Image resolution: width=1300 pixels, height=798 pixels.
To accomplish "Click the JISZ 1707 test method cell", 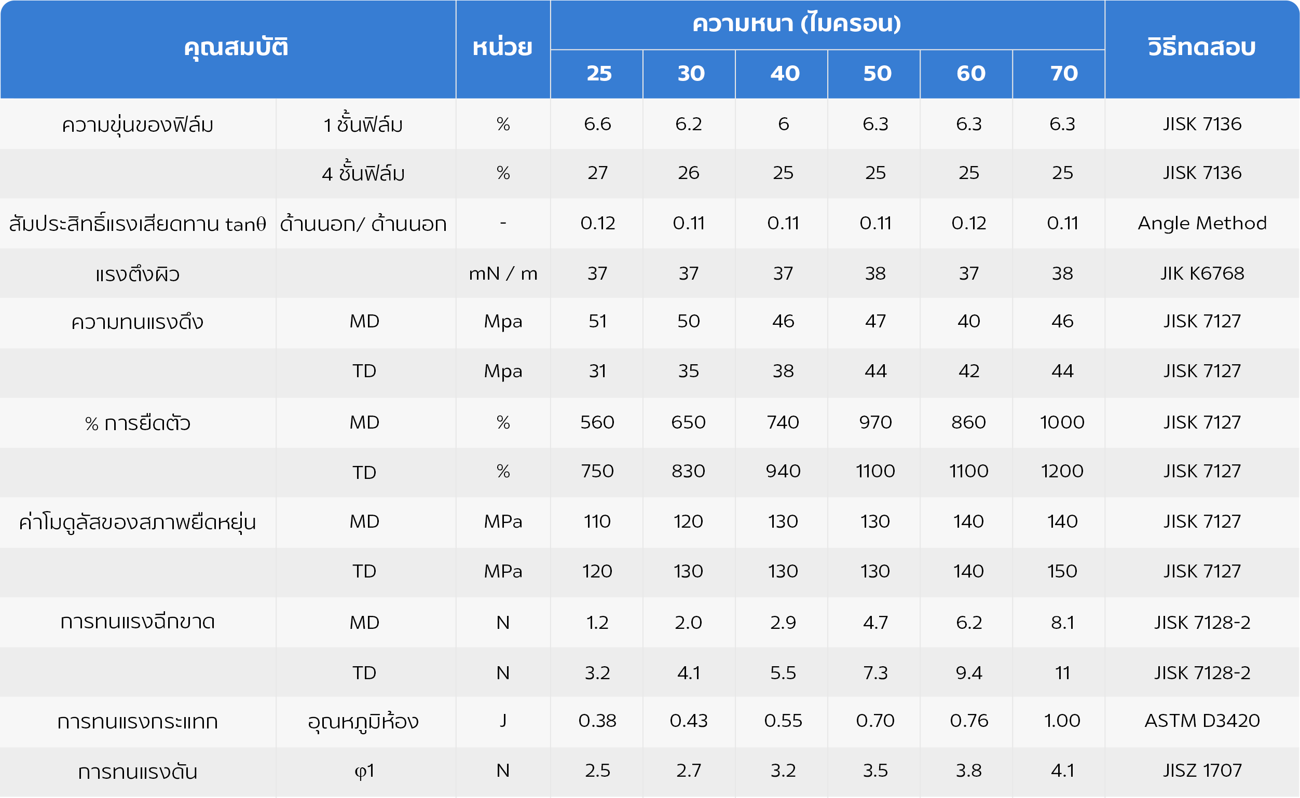I will pos(1201,771).
